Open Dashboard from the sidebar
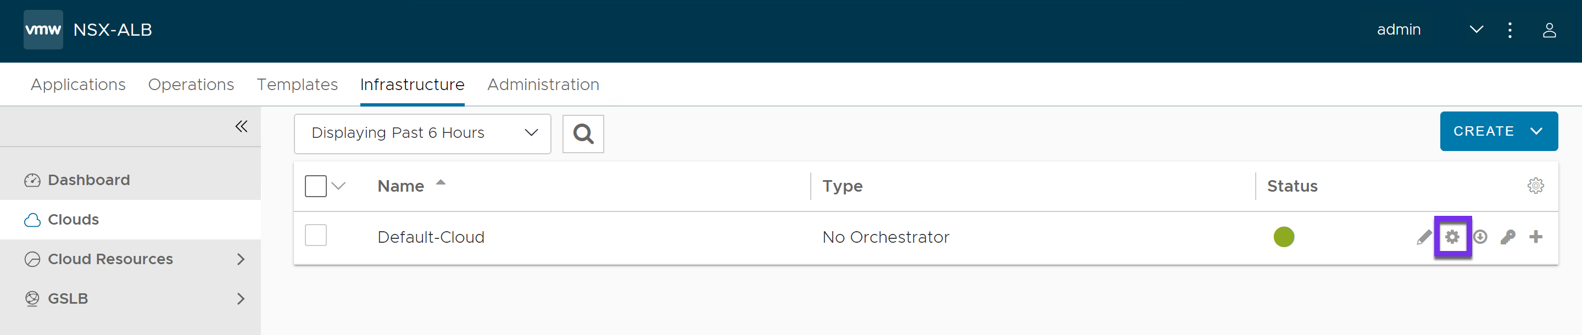Image resolution: width=1582 pixels, height=335 pixels. [88, 180]
